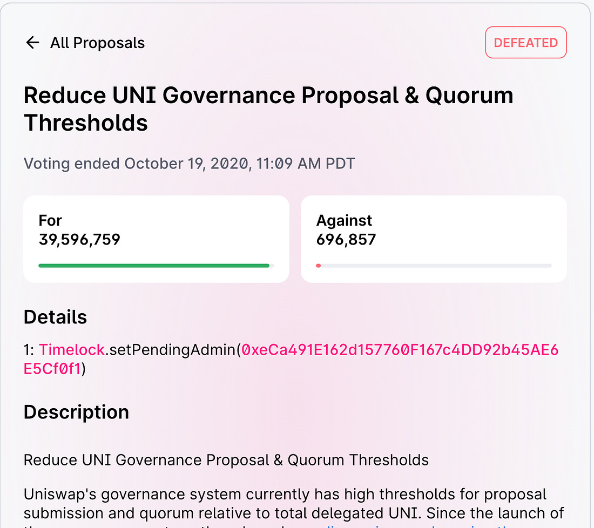Click the Against vote count 696,857
Image resolution: width=594 pixels, height=528 pixels.
pyautogui.click(x=346, y=239)
